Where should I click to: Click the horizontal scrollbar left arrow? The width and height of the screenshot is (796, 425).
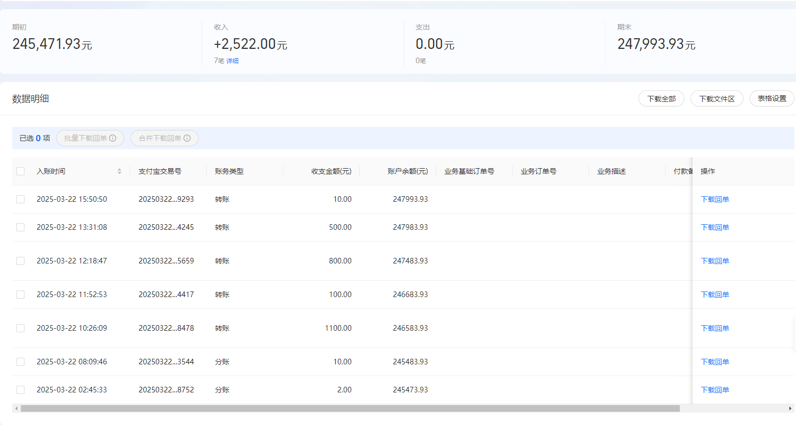tap(16, 408)
